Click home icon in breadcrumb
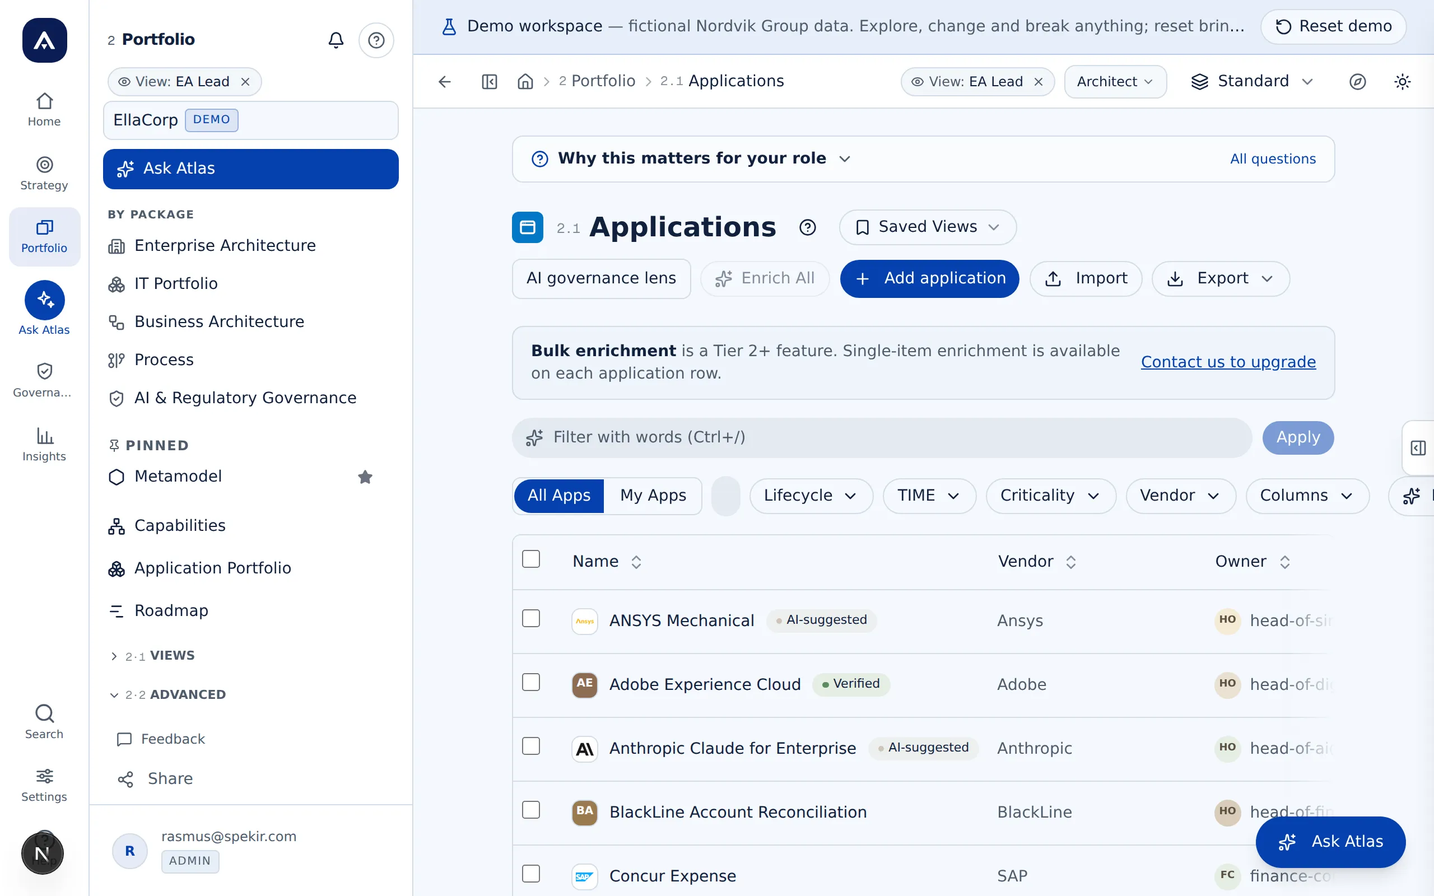 point(525,81)
